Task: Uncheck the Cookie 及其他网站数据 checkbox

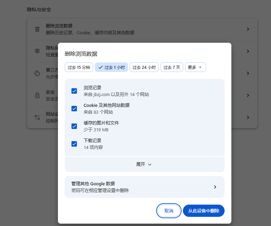Action: tap(74, 109)
